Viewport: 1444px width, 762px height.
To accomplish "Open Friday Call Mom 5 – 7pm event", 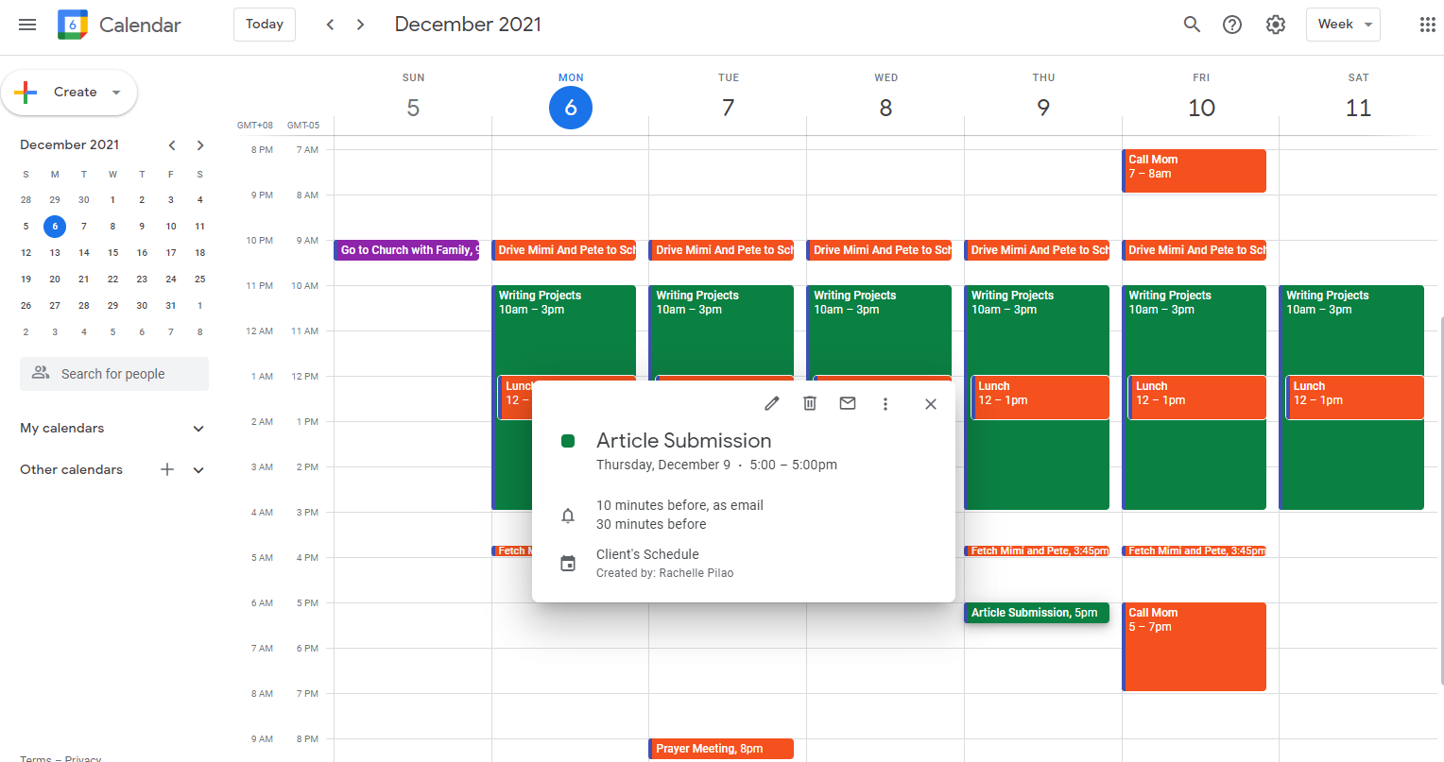I will 1194,647.
